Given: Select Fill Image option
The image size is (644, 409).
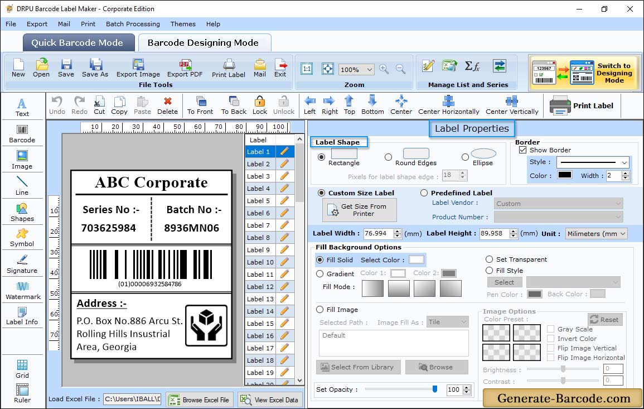Looking at the screenshot, I should tap(320, 310).
